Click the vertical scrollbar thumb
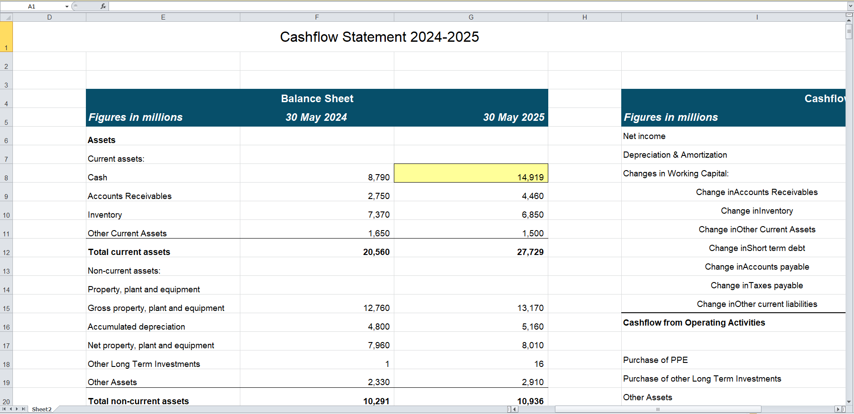The height and width of the screenshot is (414, 854). tap(849, 32)
